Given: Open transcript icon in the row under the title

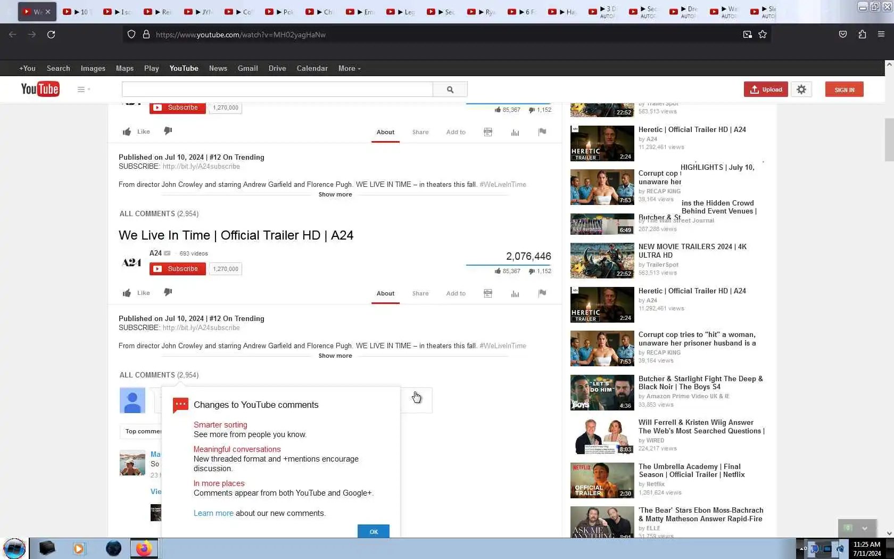Looking at the screenshot, I should (x=488, y=293).
